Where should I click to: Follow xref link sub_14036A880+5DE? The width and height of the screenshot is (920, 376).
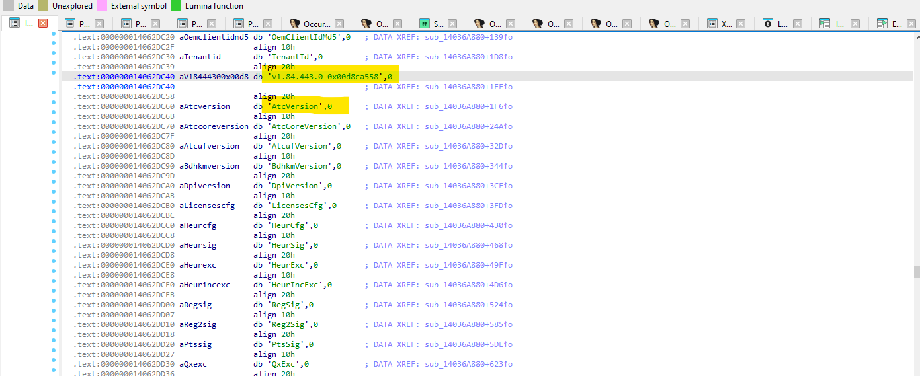click(468, 344)
